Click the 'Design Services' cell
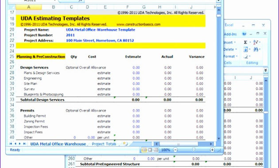Image resolution: width=279 pixels, height=168 pixels. (34, 68)
